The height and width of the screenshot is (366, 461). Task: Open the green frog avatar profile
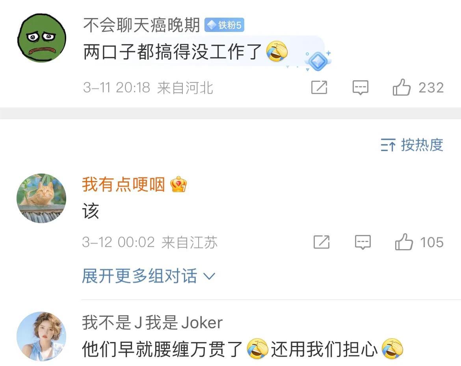pos(42,38)
